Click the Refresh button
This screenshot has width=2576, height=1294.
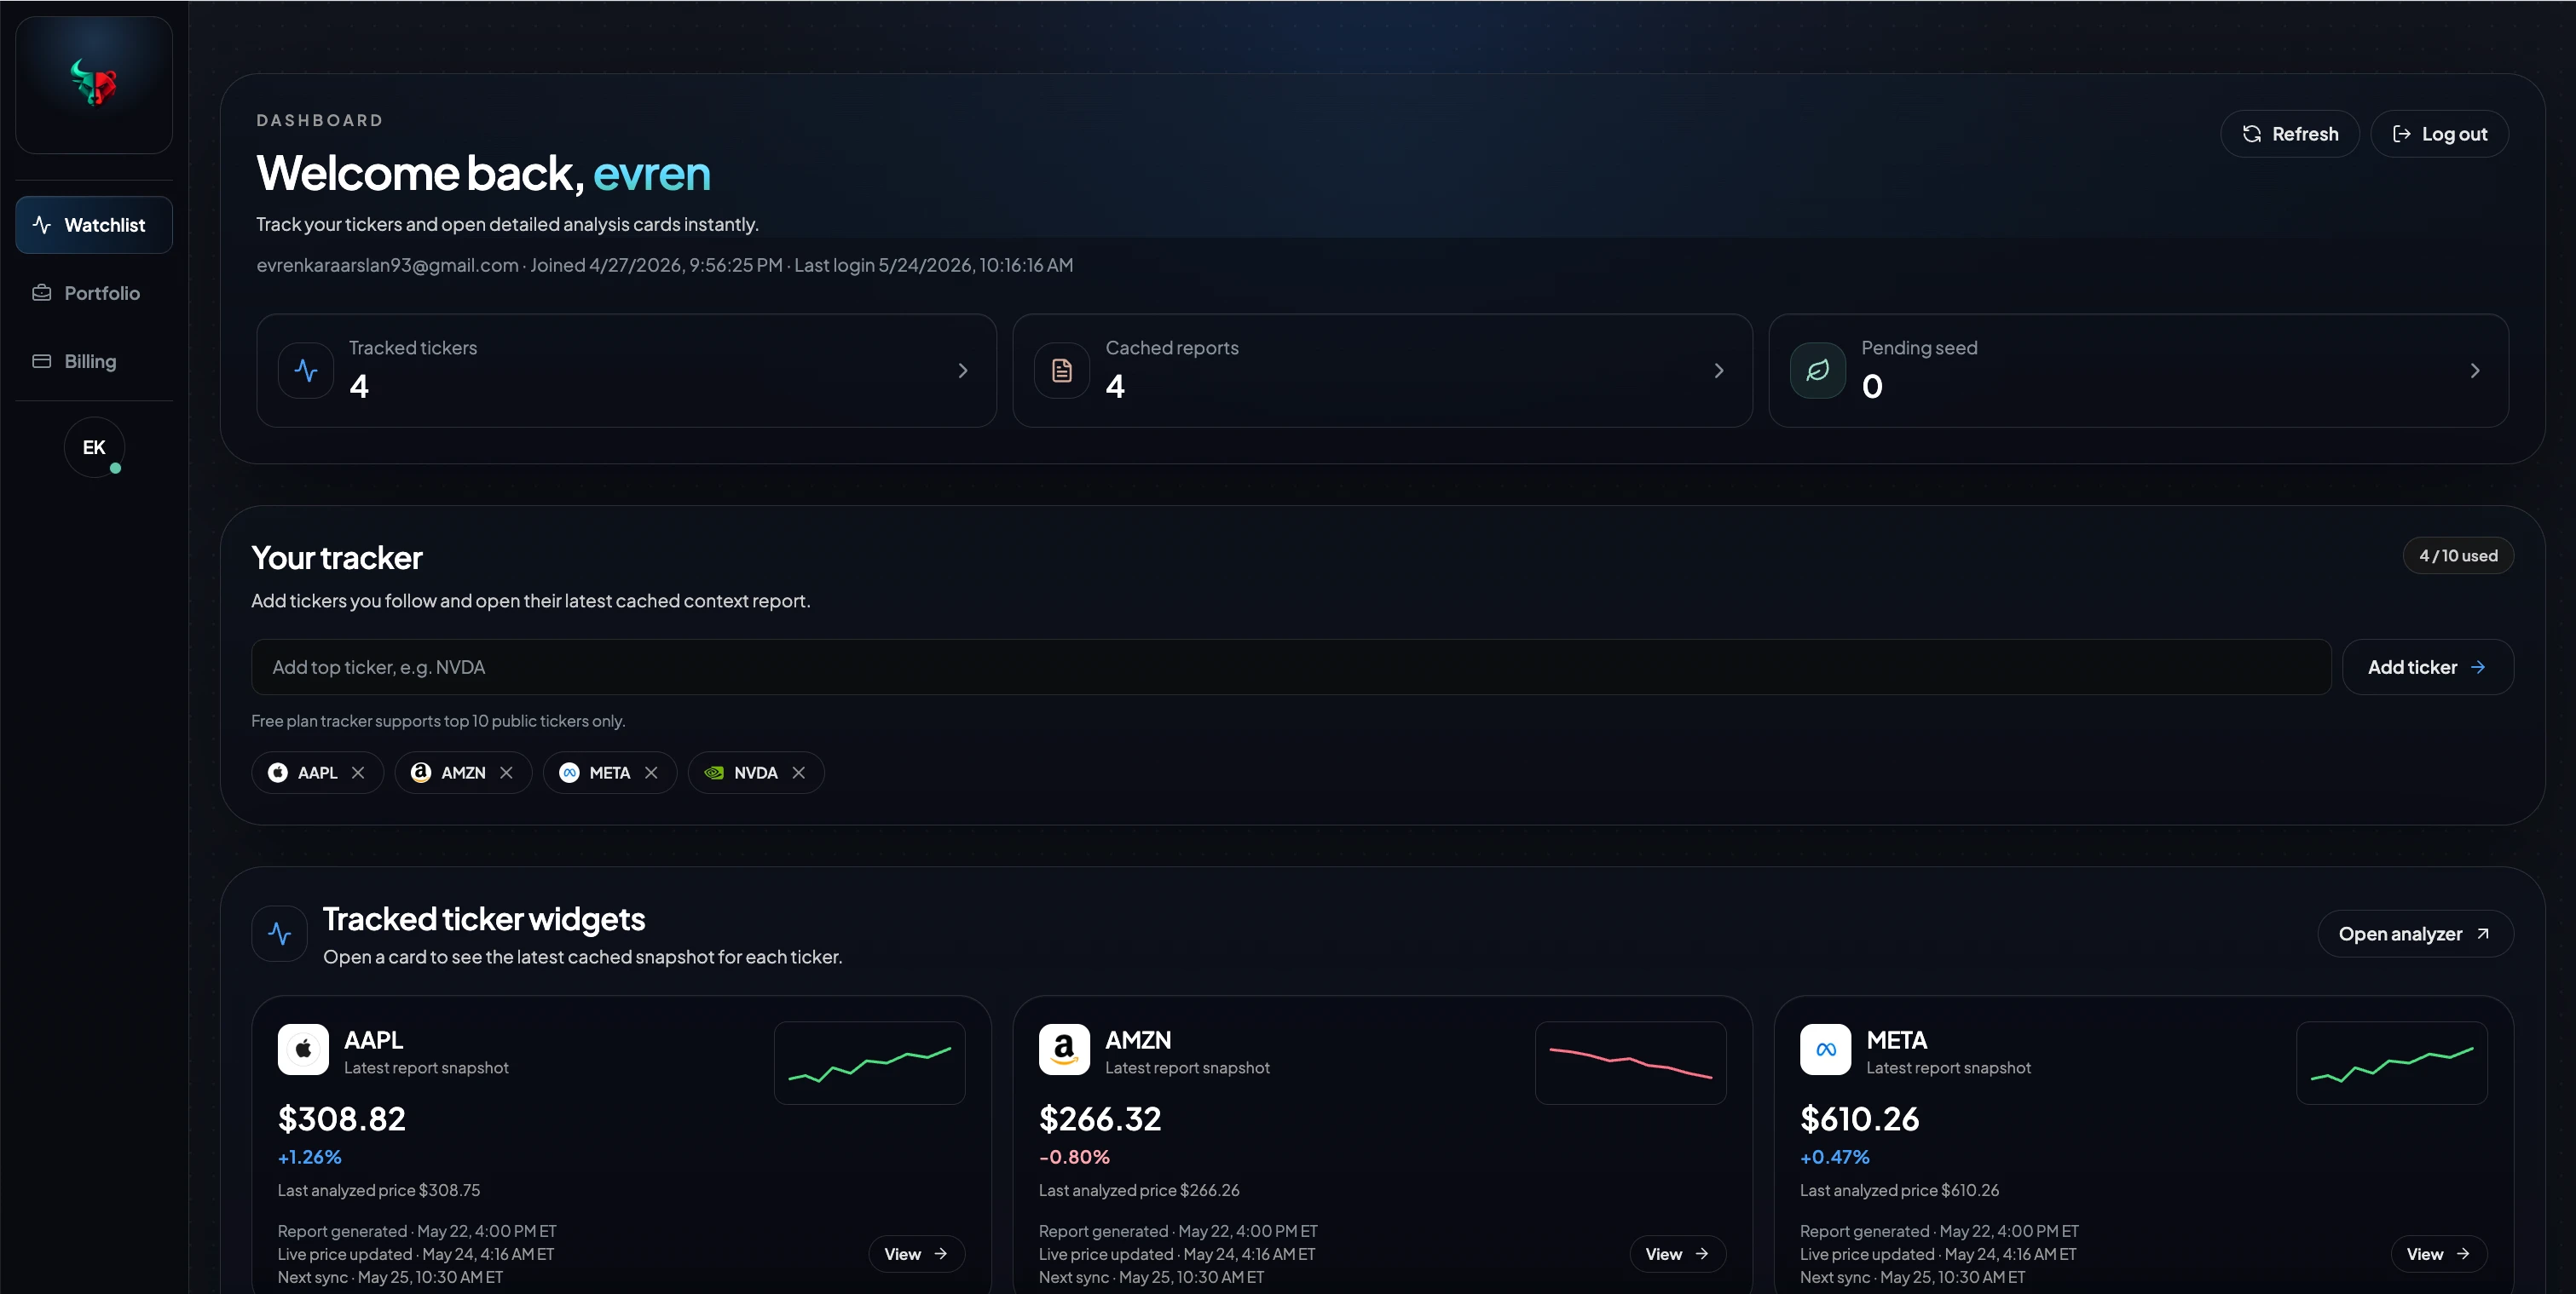click(x=2290, y=134)
